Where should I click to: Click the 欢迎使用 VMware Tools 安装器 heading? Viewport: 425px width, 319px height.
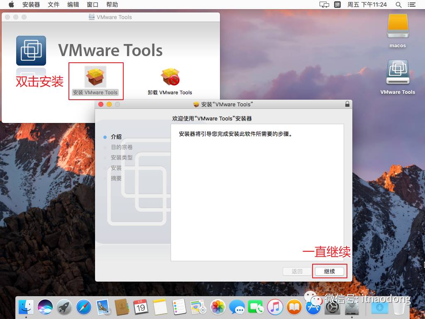(x=212, y=118)
